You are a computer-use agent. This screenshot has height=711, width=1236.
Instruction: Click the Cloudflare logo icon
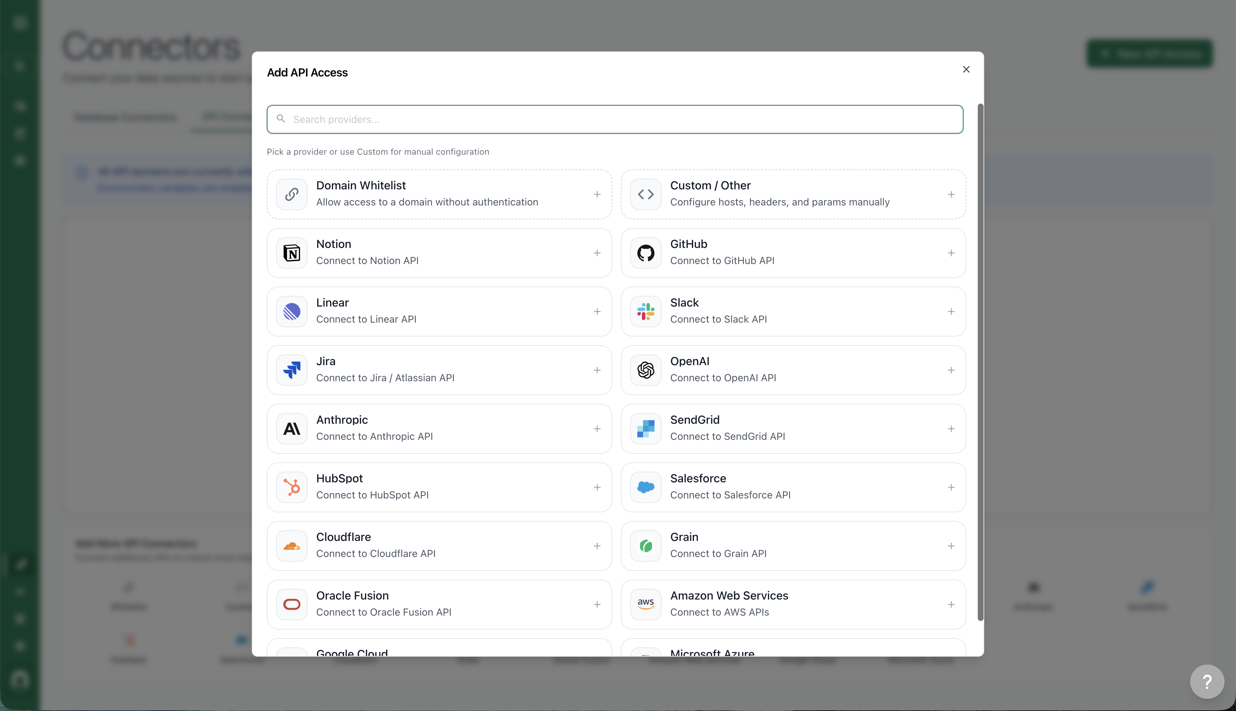(292, 546)
